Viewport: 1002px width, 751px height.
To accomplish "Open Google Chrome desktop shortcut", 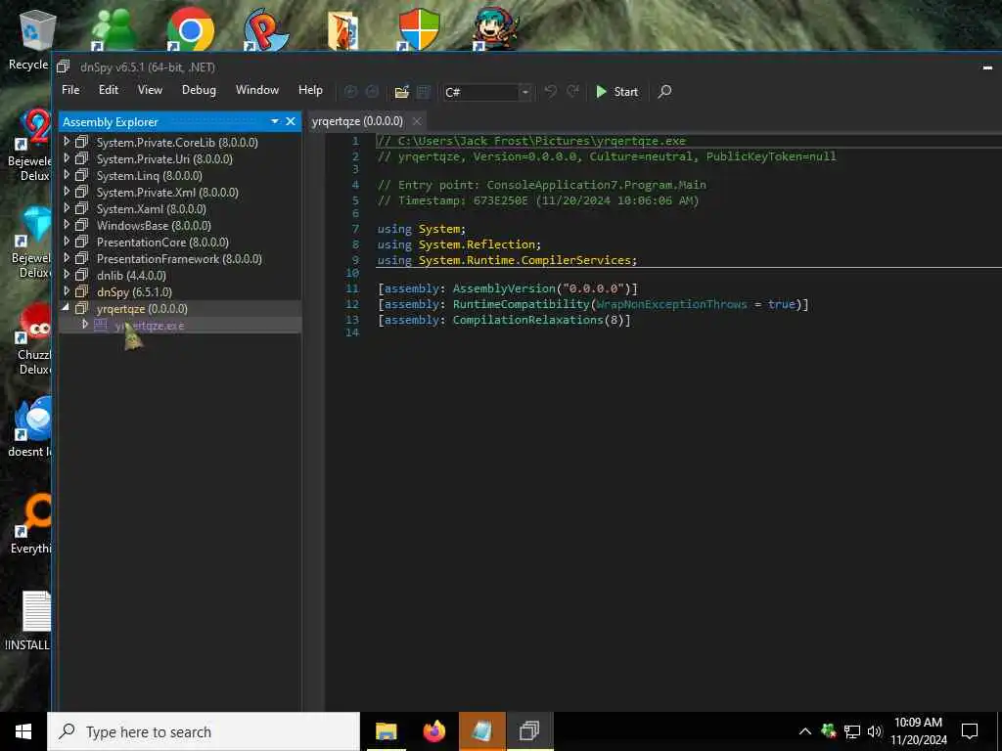I will pyautogui.click(x=190, y=28).
